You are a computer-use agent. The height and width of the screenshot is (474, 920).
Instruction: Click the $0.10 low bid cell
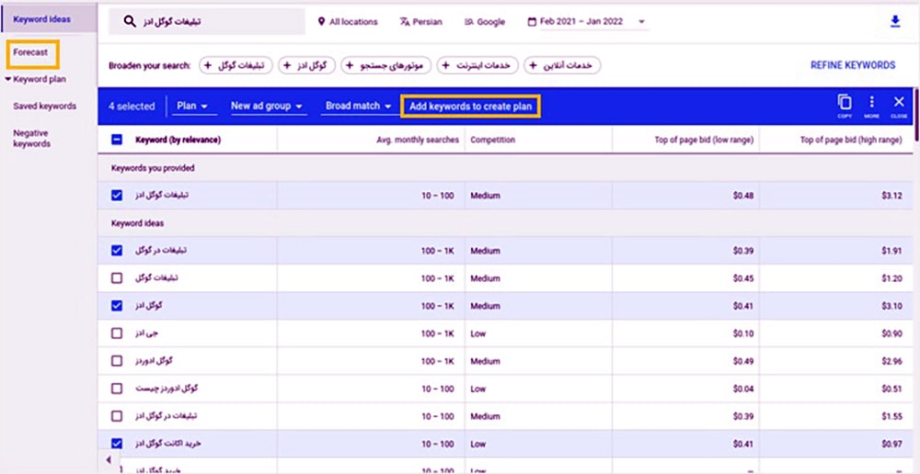point(742,333)
